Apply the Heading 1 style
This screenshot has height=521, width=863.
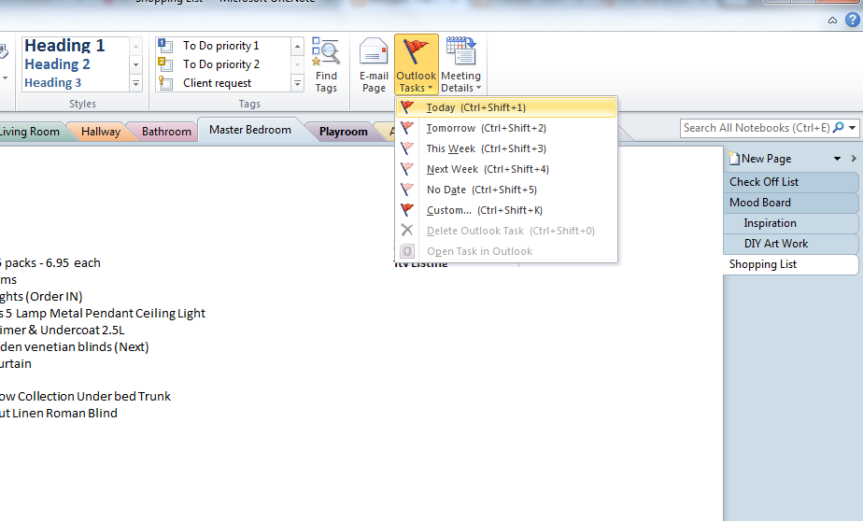click(x=64, y=45)
